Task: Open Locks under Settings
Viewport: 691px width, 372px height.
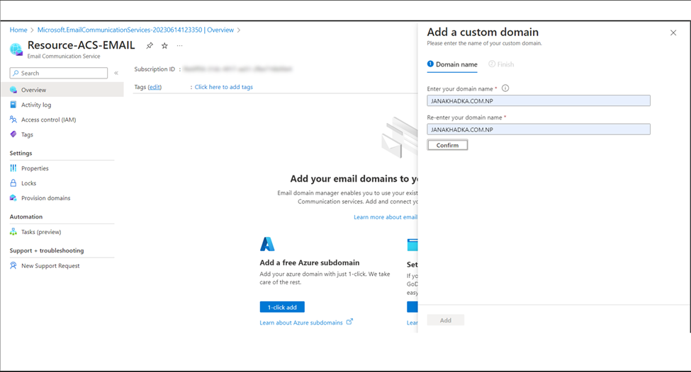Action: click(x=28, y=183)
